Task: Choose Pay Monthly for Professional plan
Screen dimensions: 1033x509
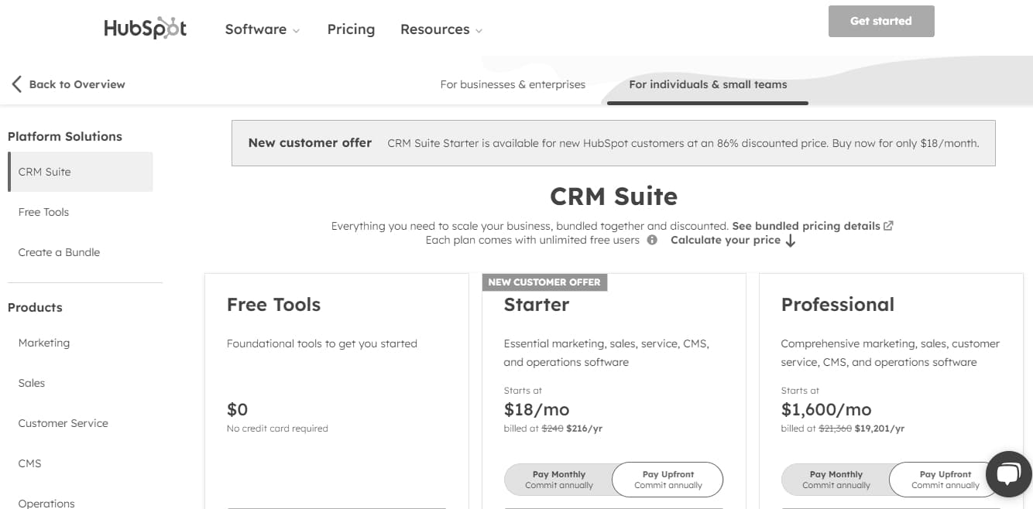Action: pyautogui.click(x=836, y=480)
